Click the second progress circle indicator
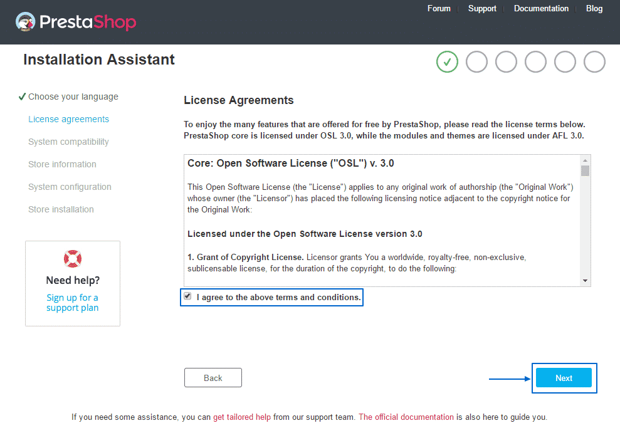 coord(476,61)
